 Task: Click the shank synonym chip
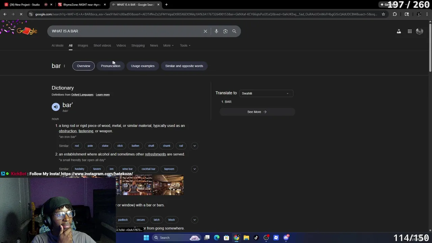coord(167,146)
